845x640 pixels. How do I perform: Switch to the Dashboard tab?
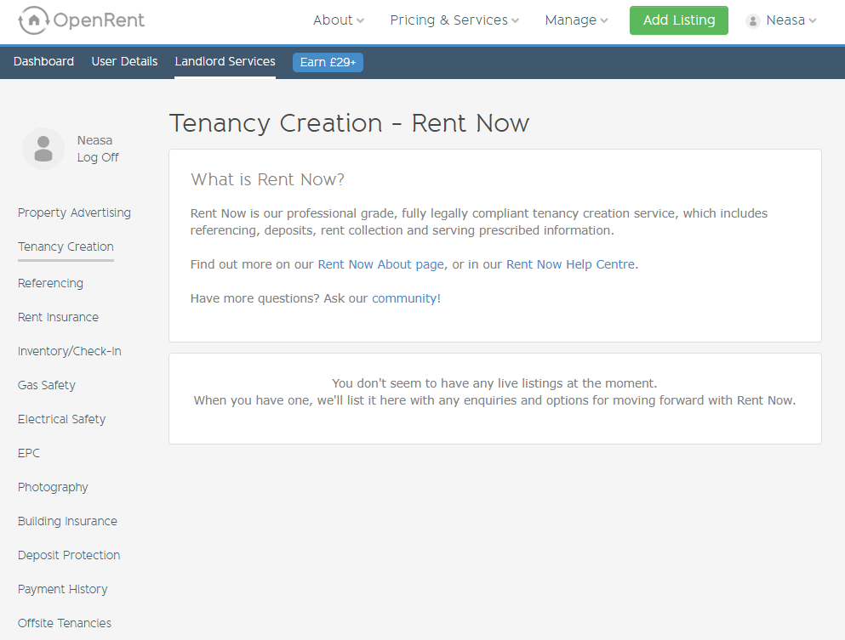[43, 61]
